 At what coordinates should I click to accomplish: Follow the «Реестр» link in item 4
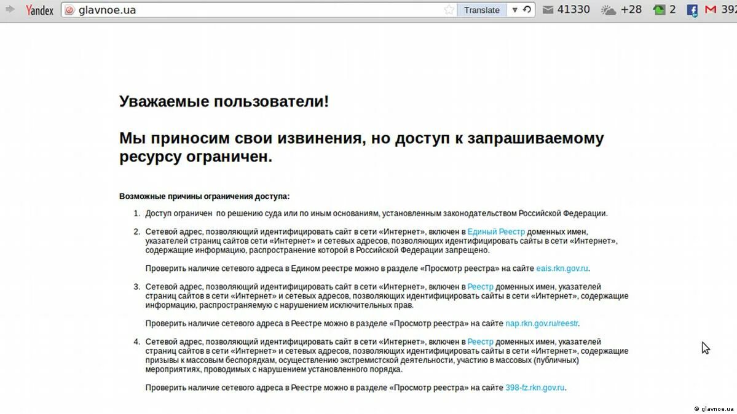click(480, 342)
